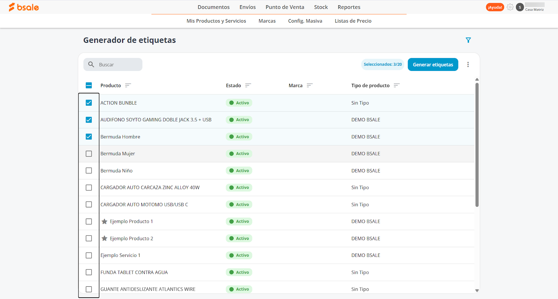Click the Activo status of Bermuda Mujer
Screen dimensions: 558x299
(239, 154)
